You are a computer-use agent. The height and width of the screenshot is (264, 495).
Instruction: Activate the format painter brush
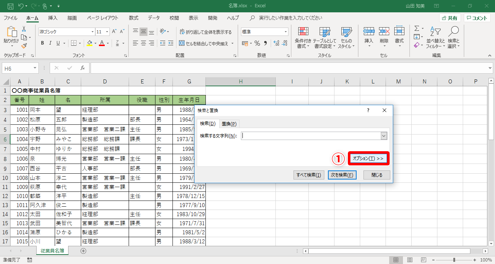pyautogui.click(x=24, y=46)
